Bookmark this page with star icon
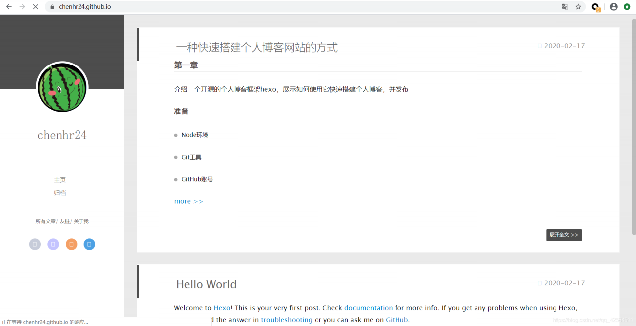This screenshot has width=636, height=326. 578,7
